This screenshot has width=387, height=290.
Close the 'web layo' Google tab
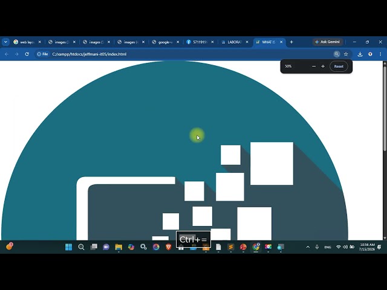pyautogui.click(x=39, y=42)
